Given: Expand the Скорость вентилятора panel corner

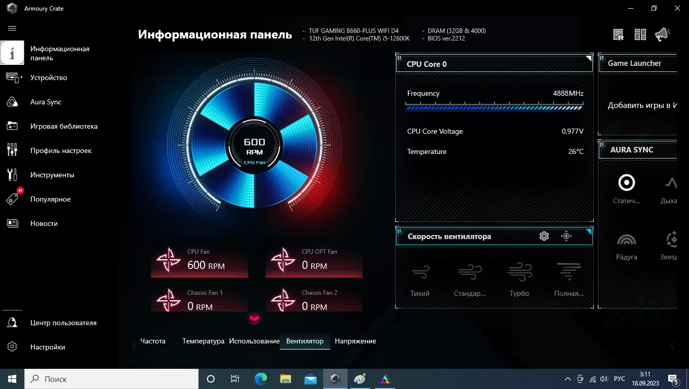Looking at the screenshot, I should (589, 232).
